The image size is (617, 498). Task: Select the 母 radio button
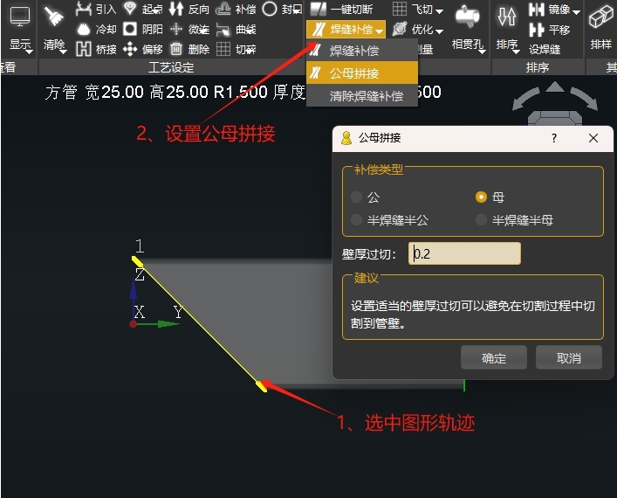(481, 197)
